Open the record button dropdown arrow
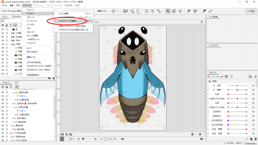This screenshot has height=145, width=258. pyautogui.click(x=196, y=134)
